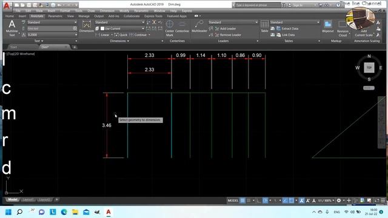This screenshot has width=388, height=218.
Task: Open the Use Current layer dropdown
Action: (122, 28)
